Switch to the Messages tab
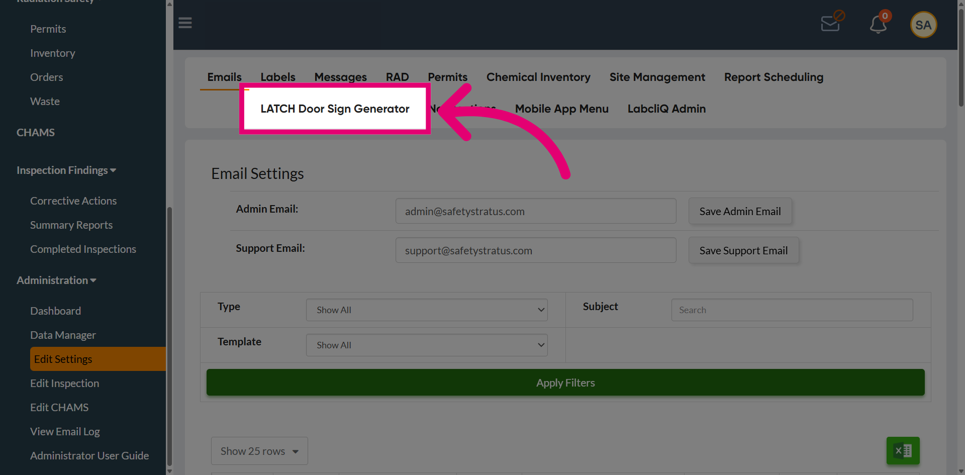The image size is (965, 475). pos(340,77)
